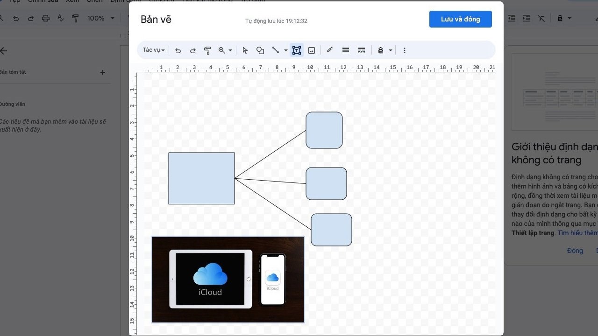Click paint format in Docs background toolbar
The width and height of the screenshot is (598, 336).
(x=75, y=18)
